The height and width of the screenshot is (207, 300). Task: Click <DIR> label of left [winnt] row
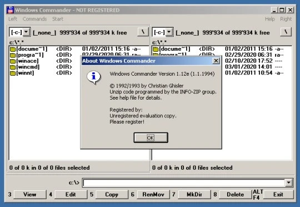click(x=64, y=73)
